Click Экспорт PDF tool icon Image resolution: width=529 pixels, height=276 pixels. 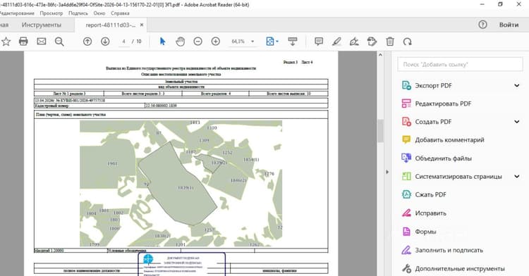click(x=406, y=85)
